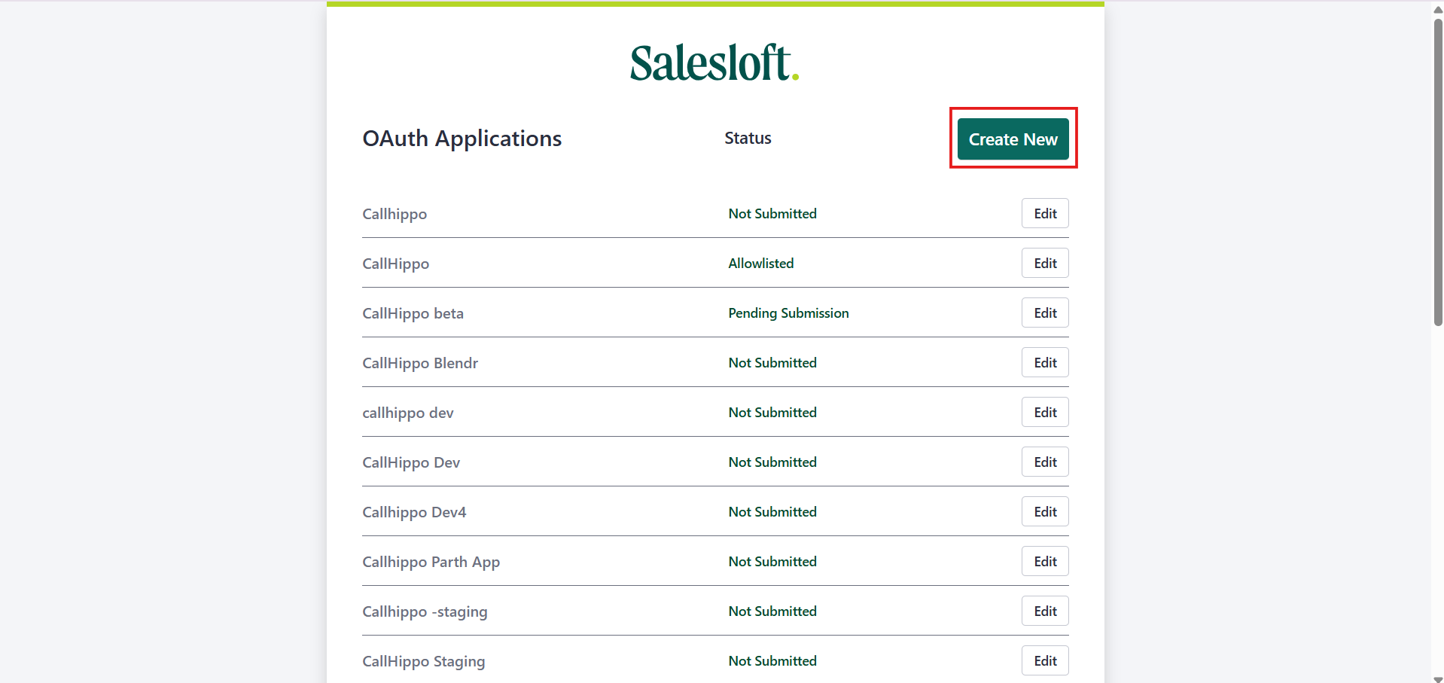The image size is (1444, 683).
Task: Select the Not Submitted status of CallHippo Blendr
Action: point(772,362)
